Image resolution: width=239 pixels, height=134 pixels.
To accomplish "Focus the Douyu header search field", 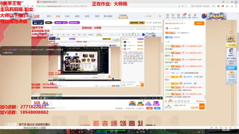I will tap(150, 16).
